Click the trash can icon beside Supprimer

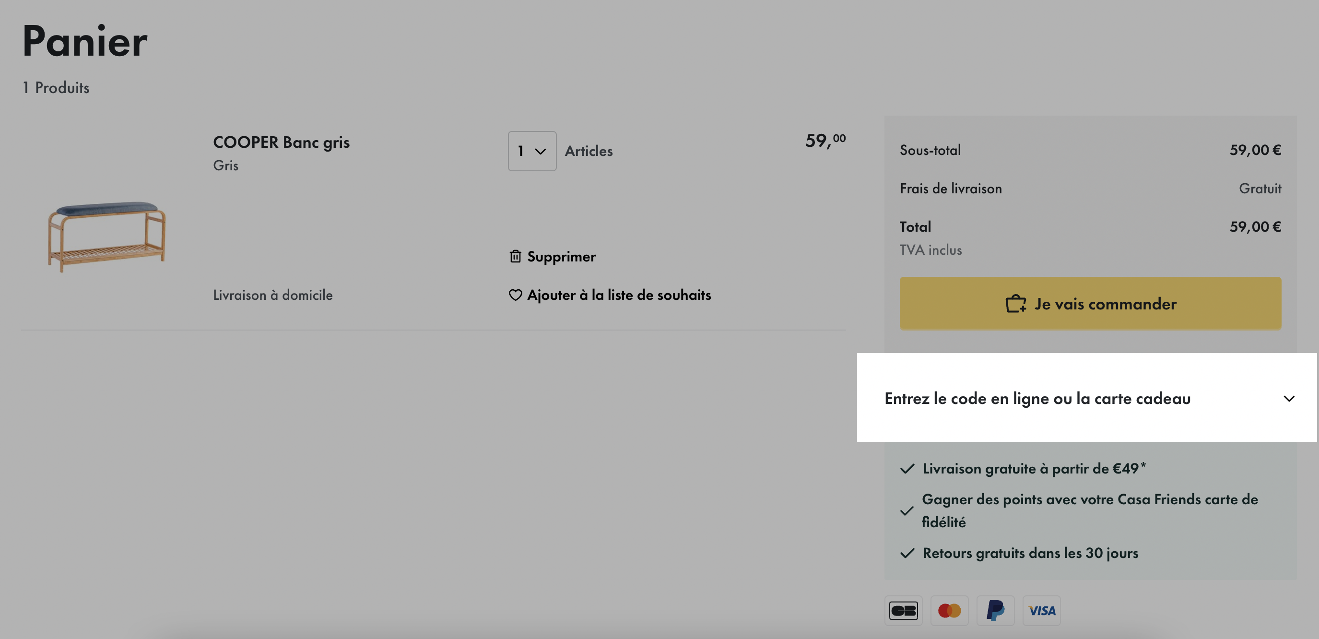click(515, 256)
